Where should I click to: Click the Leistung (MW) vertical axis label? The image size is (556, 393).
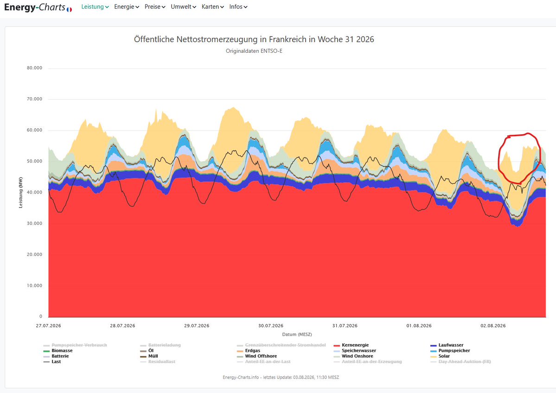20,193
